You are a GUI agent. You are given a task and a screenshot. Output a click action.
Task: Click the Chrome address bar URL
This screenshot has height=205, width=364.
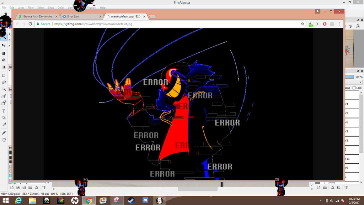pos(93,24)
